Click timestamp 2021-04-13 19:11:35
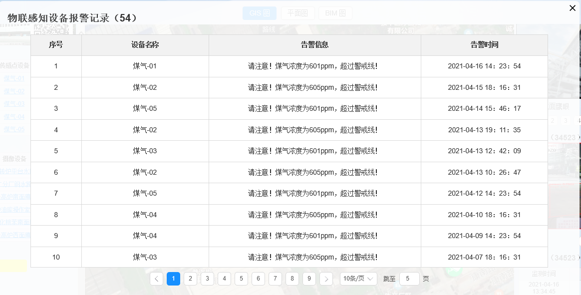Image resolution: width=581 pixels, height=295 pixels. click(484, 130)
